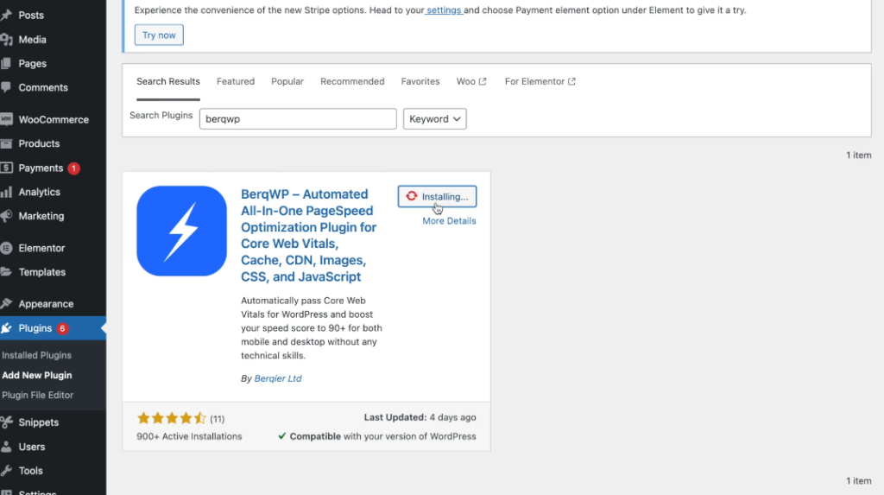Click the Media icon in sidebar
This screenshot has height=495, width=884.
(6, 40)
